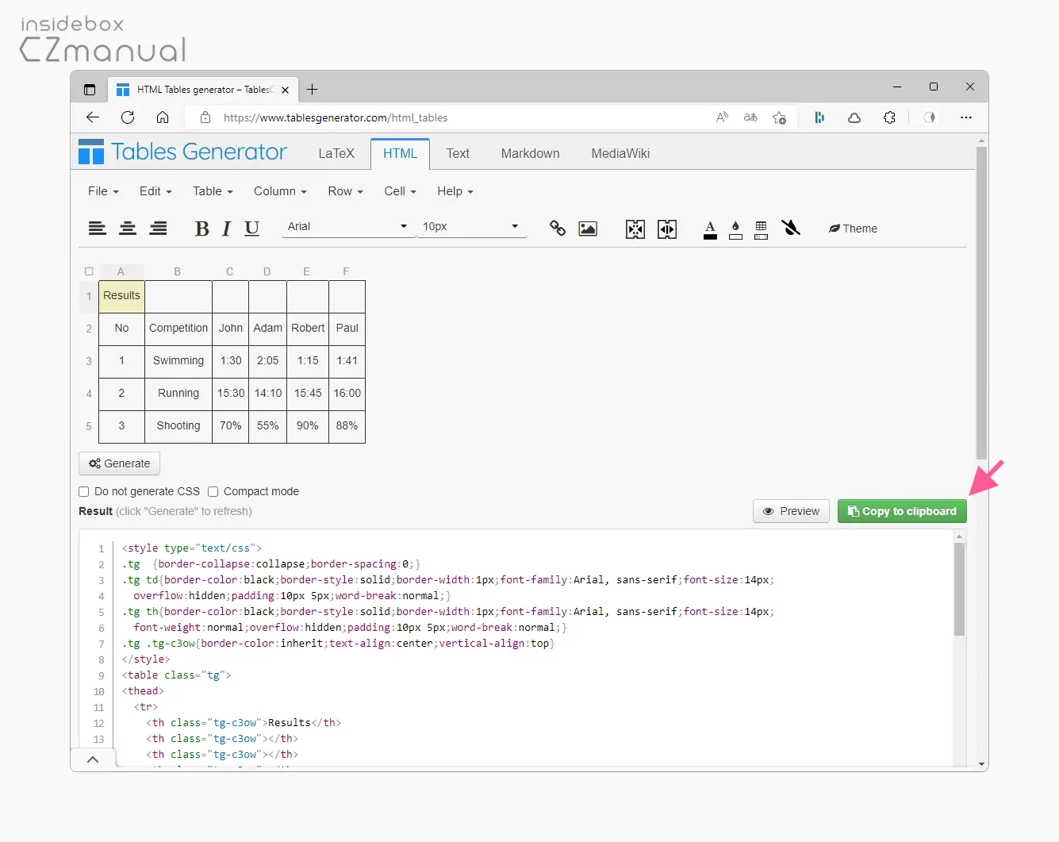1059x842 pixels.
Task: Click scroll-to-top chevron at bottom left
Action: coord(93,759)
